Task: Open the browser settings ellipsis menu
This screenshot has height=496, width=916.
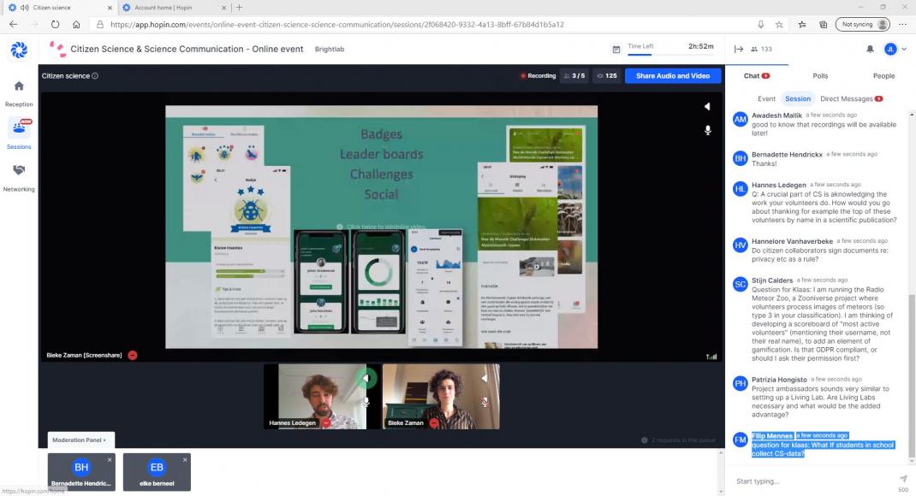Action: tap(902, 25)
